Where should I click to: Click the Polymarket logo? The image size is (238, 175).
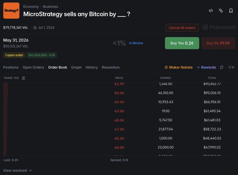(219, 27)
